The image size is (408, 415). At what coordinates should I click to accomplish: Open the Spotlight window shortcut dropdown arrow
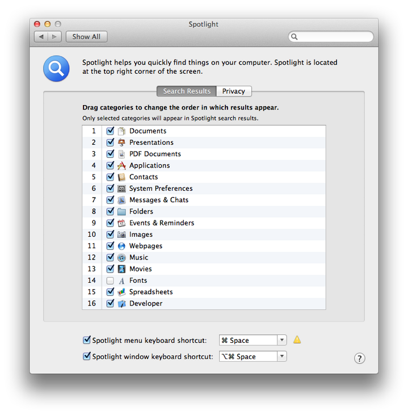282,357
